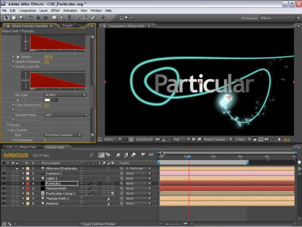The height and width of the screenshot is (227, 302).
Task: Open the Animation menu
Action: [70, 11]
